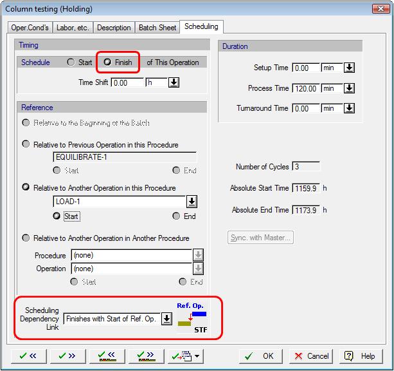Expand the Time Shift unit dropdown
Viewport: 394px width, 371px height.
tap(174, 82)
